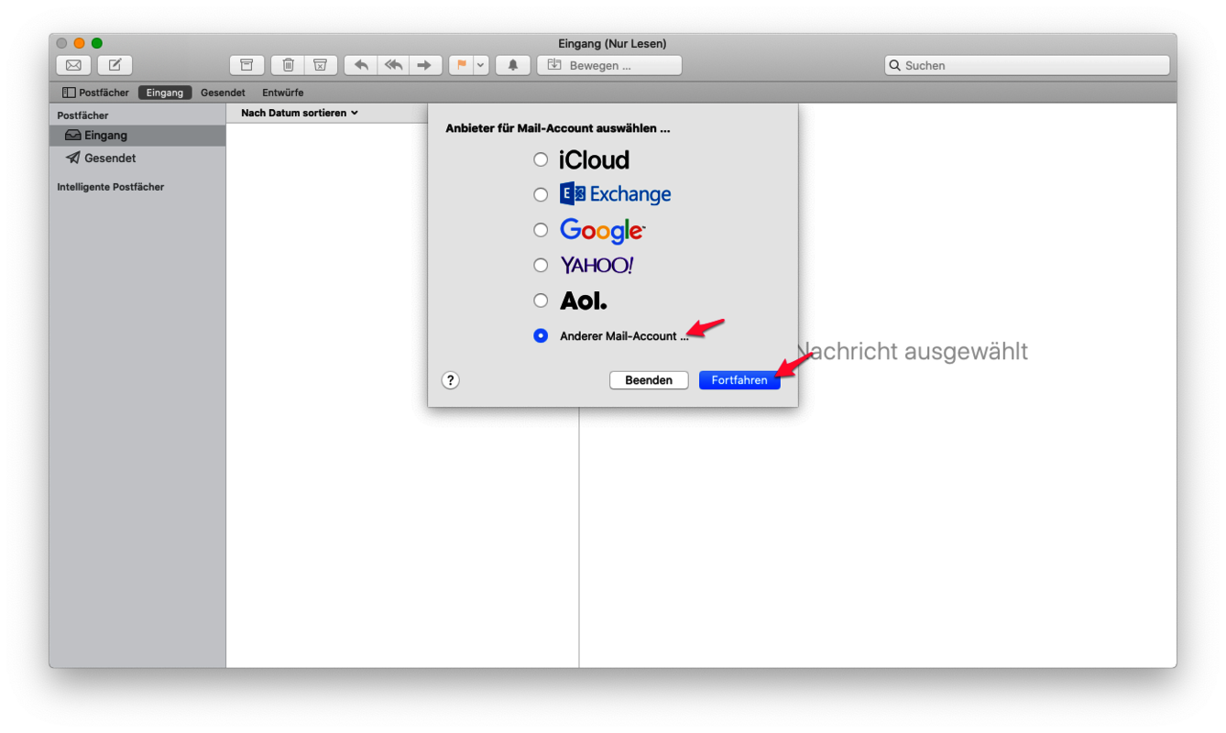The height and width of the screenshot is (733, 1226).
Task: Click the Mute bell icon
Action: (x=513, y=65)
